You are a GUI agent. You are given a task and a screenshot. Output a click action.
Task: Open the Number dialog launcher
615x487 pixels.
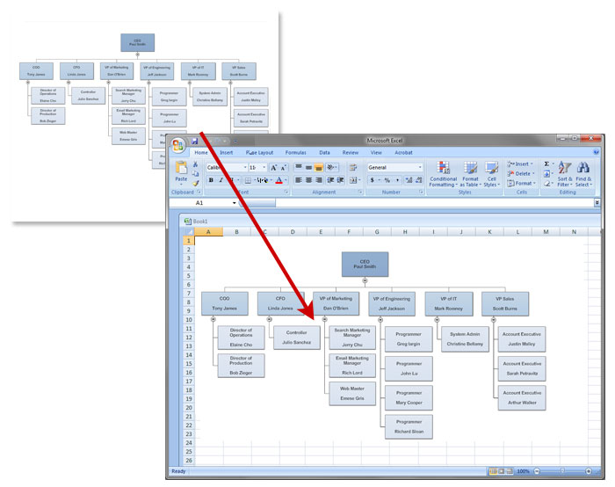tap(421, 192)
